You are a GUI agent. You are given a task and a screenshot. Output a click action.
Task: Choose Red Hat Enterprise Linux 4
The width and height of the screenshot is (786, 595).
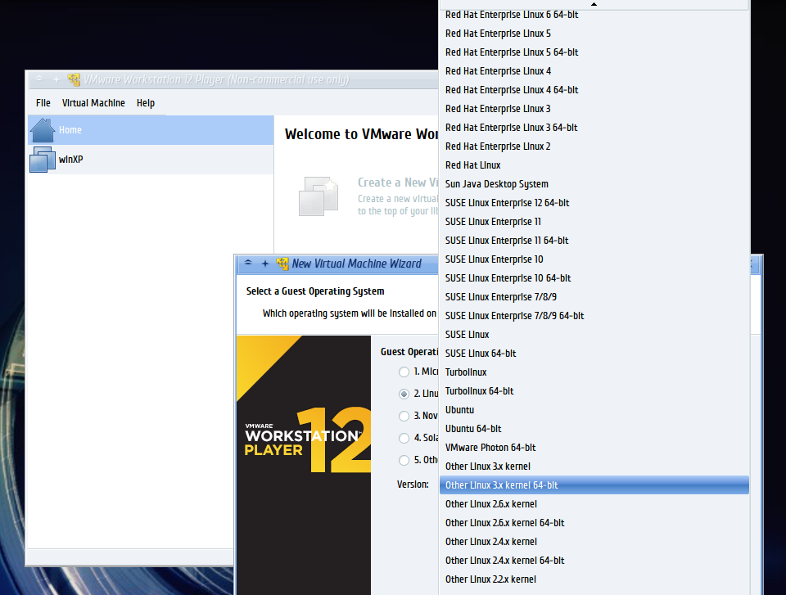(x=594, y=71)
